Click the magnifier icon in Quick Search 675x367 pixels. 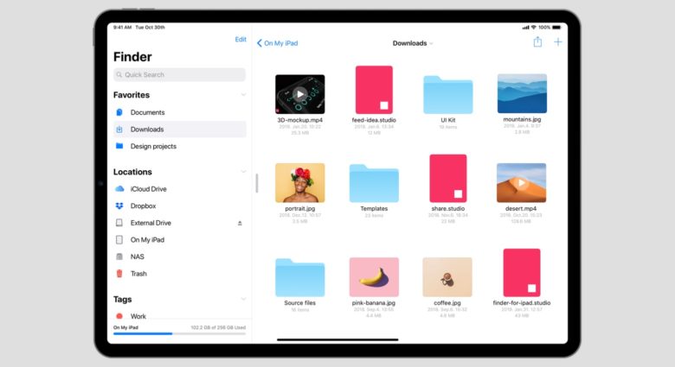pyautogui.click(x=119, y=75)
